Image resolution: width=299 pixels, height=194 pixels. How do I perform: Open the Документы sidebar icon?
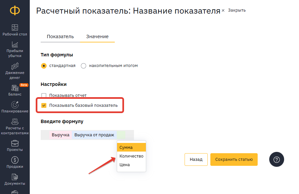click(x=15, y=177)
